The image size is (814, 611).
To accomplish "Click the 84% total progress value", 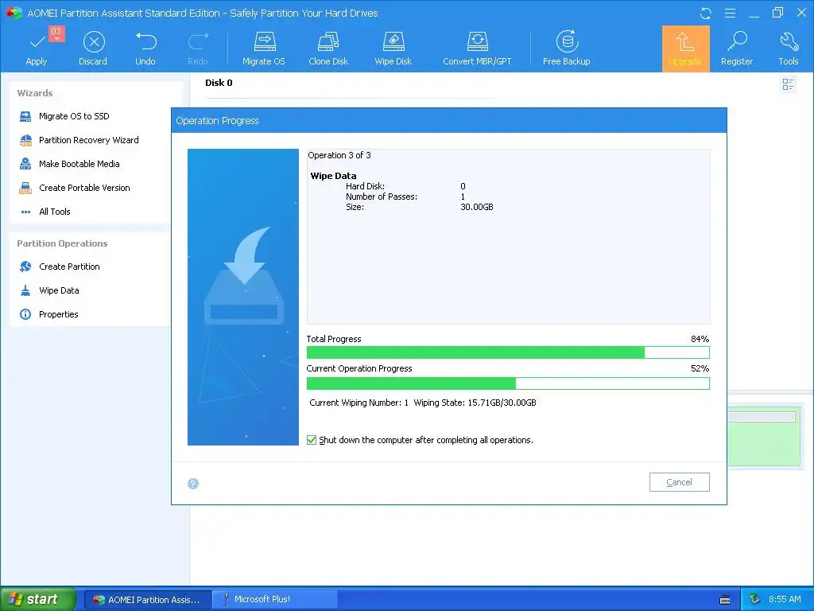I will click(700, 339).
